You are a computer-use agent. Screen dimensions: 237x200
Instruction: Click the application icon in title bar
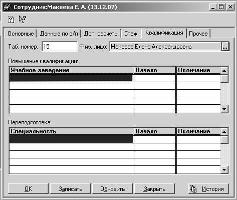7,7
